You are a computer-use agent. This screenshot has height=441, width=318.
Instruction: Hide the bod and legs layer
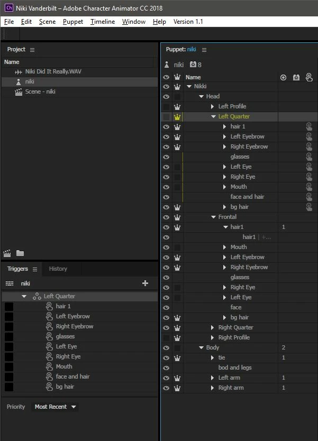(x=166, y=368)
